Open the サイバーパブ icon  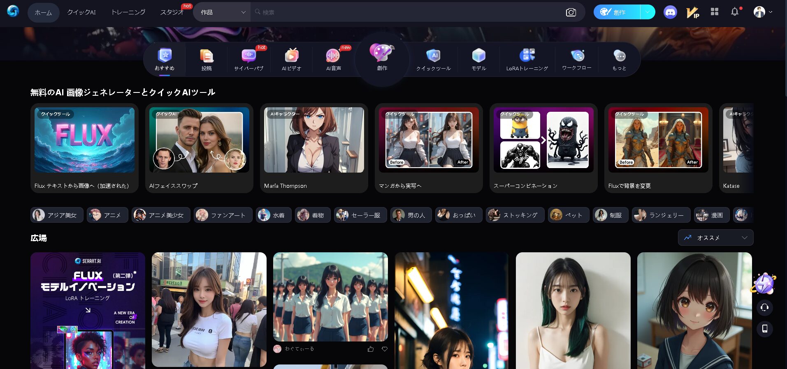point(248,55)
